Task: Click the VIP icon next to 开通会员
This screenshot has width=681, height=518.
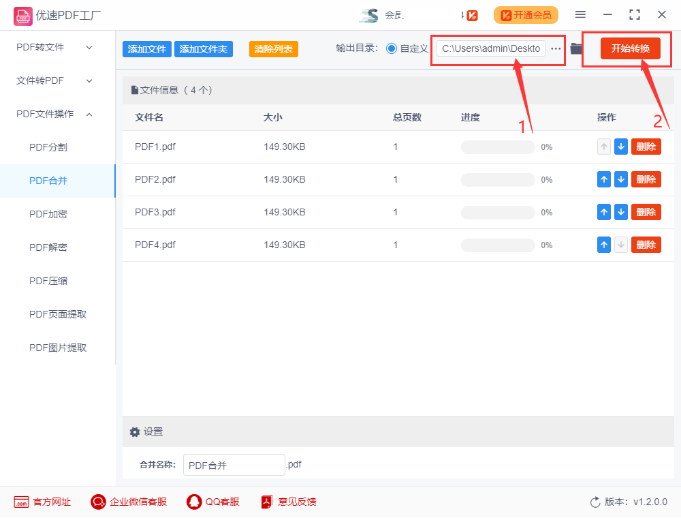Action: [x=472, y=14]
